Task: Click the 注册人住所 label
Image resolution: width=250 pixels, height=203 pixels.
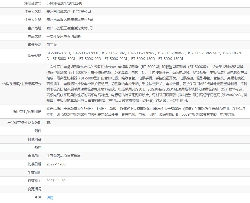Action: tap(33, 20)
